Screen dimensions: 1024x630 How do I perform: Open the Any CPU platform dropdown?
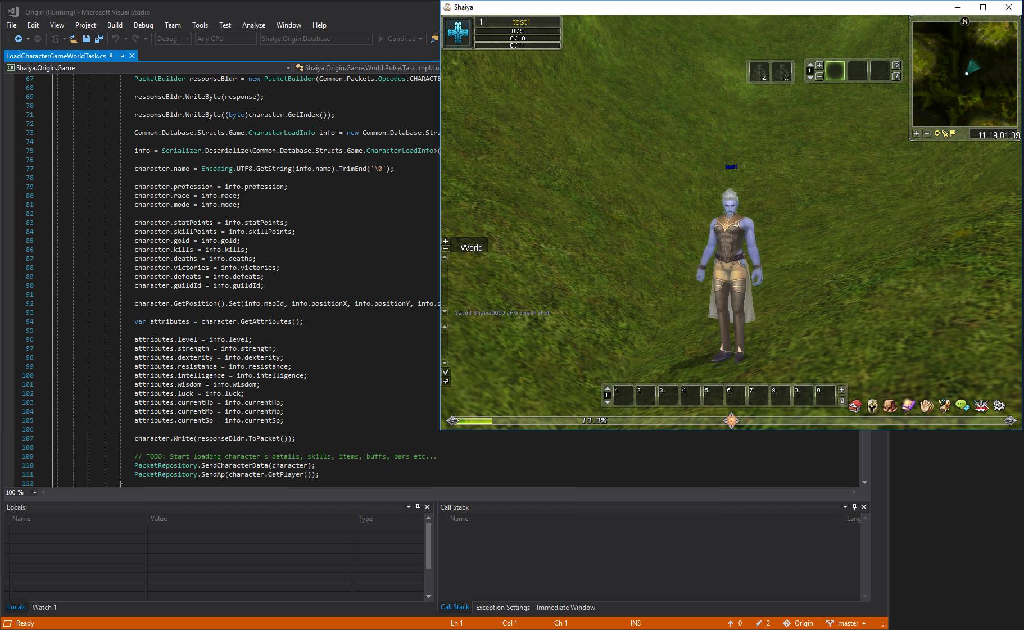225,39
